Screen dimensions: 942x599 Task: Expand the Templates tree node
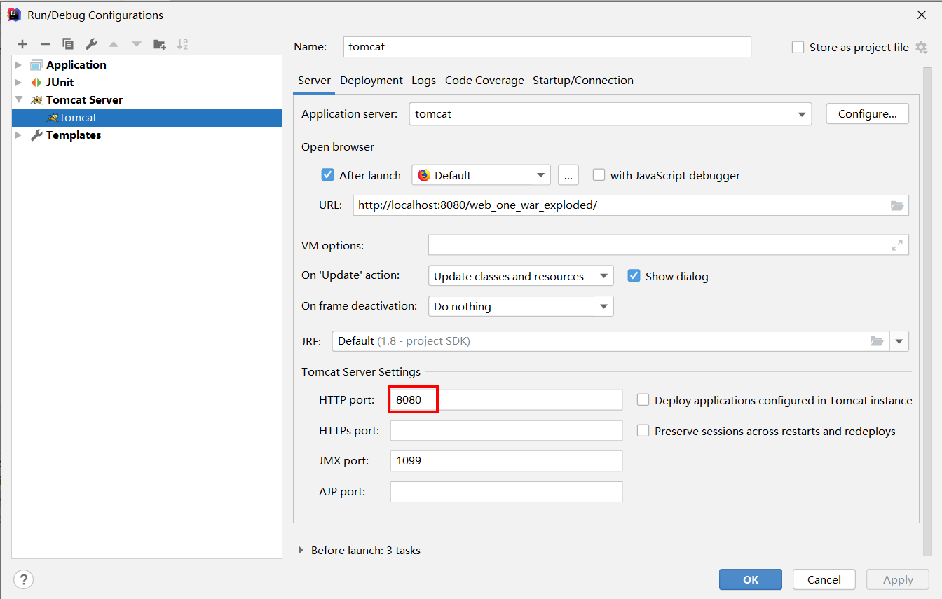(x=19, y=135)
